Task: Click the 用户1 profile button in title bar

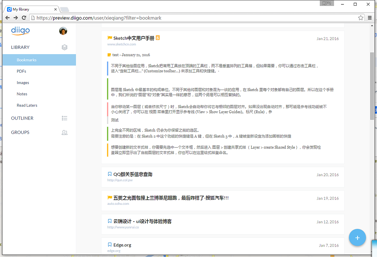Action: coord(327,4)
